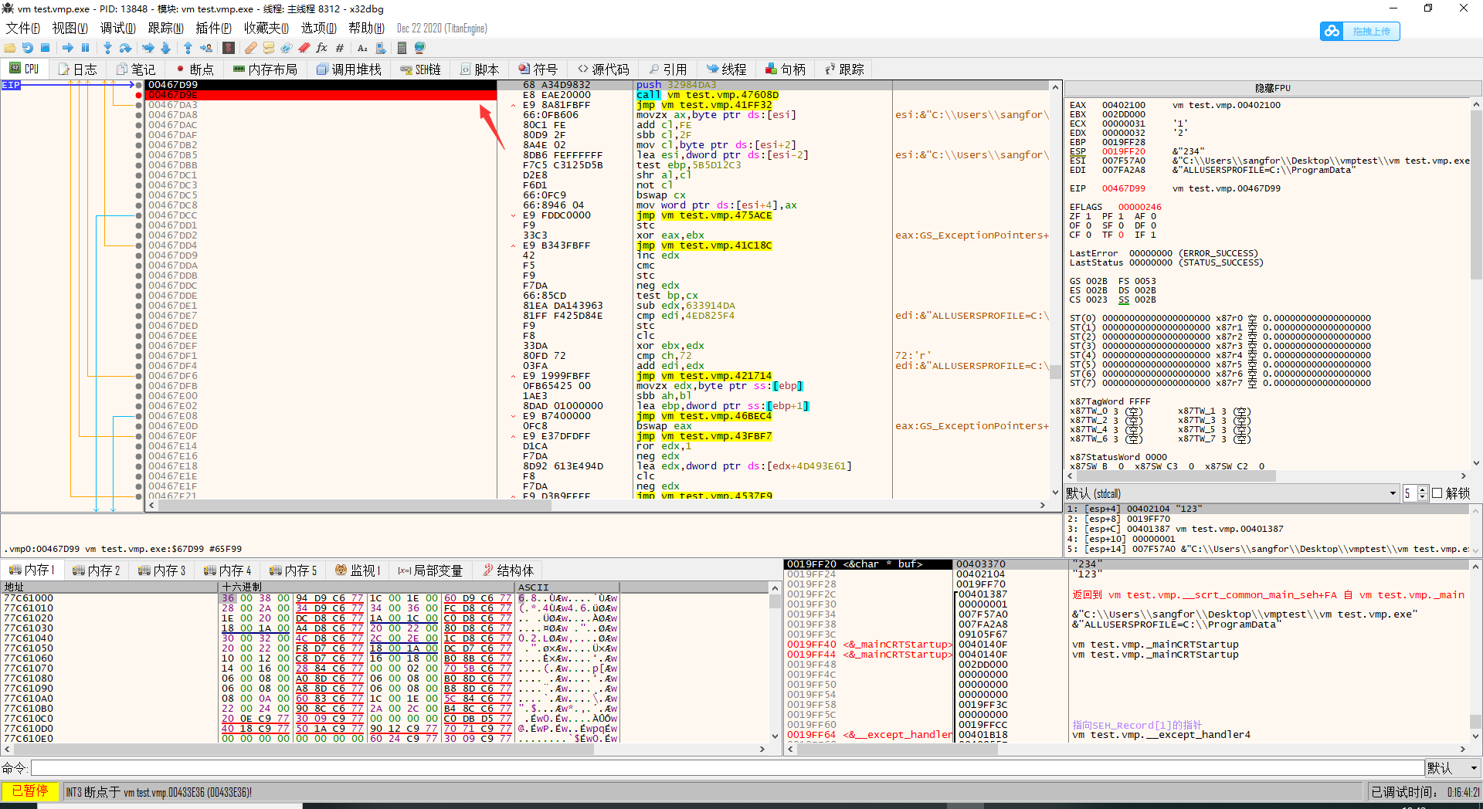The height and width of the screenshot is (809, 1483).
Task: Open the Scylla plugin icon
Action: tap(229, 48)
